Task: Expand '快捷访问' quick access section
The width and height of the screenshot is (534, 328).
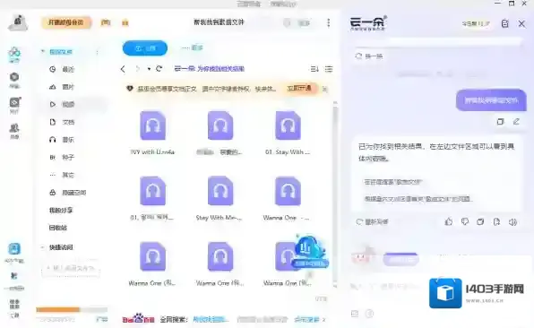Action: point(43,247)
